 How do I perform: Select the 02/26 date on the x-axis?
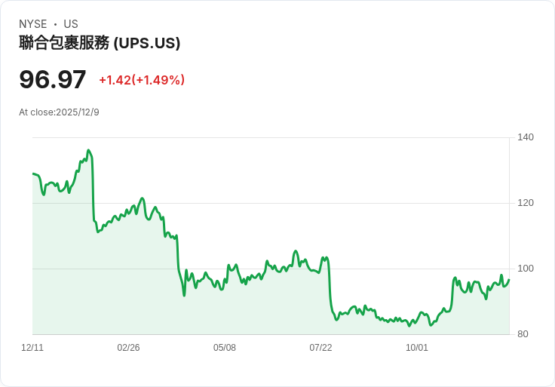click(128, 348)
